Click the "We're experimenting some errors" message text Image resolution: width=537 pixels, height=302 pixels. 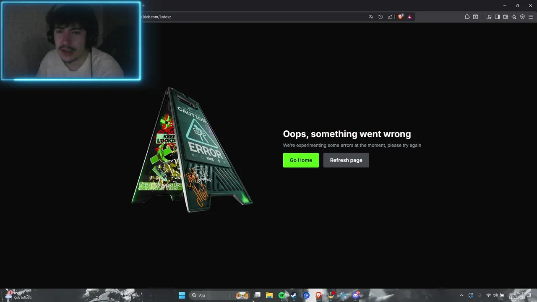[x=352, y=145]
